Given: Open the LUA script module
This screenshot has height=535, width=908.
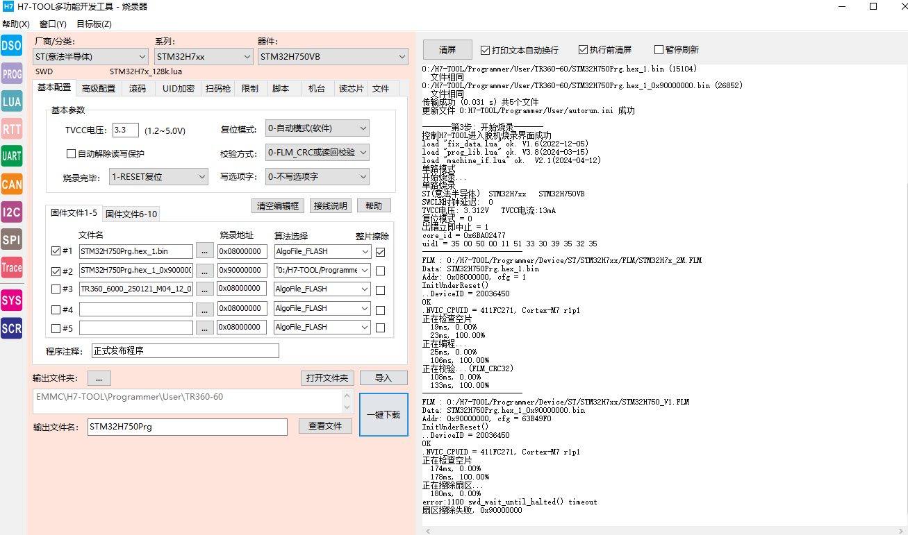Looking at the screenshot, I should (x=11, y=101).
